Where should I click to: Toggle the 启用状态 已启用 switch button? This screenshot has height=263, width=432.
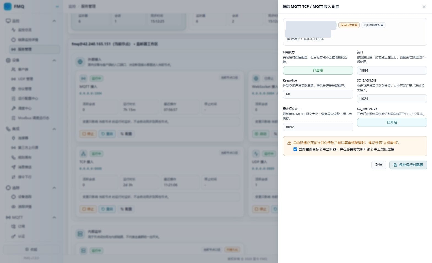tap(318, 70)
